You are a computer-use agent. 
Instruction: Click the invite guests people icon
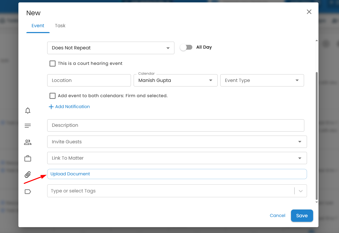(28, 142)
